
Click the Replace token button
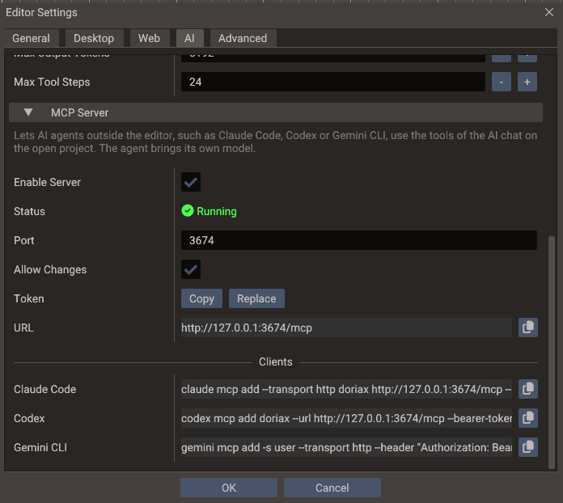[x=256, y=298]
